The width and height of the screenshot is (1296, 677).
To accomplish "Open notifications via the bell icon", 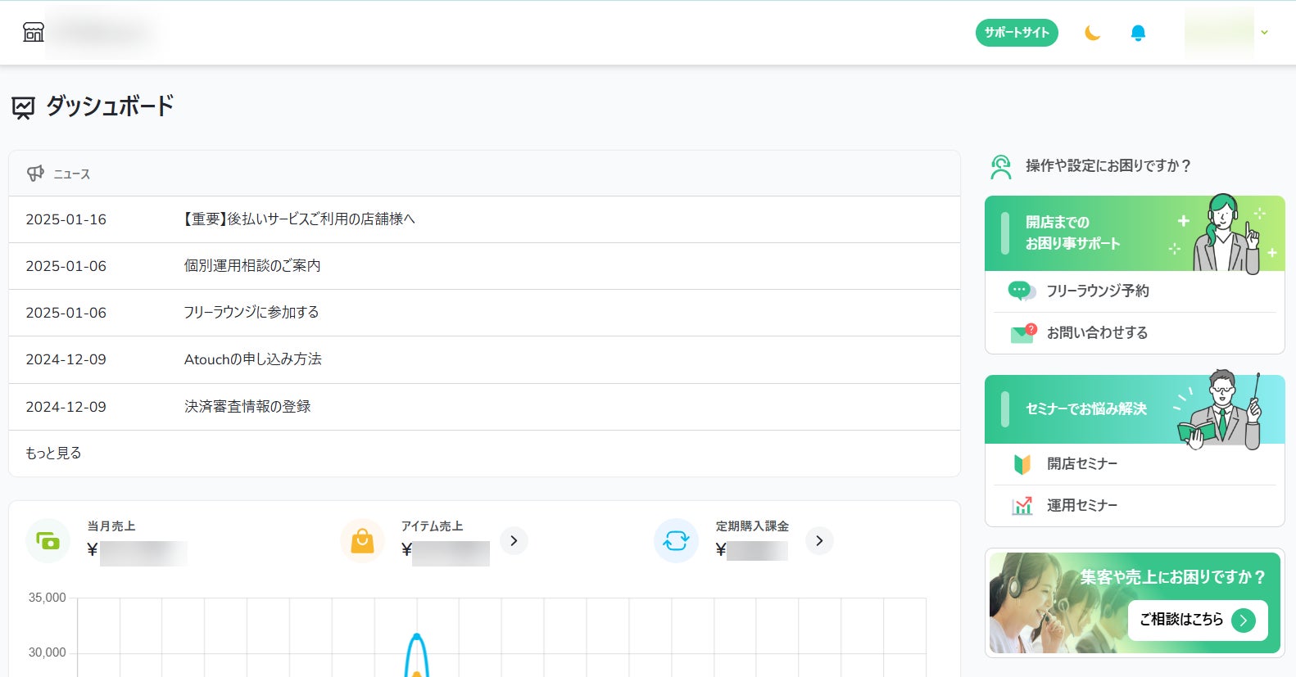I will coord(1138,33).
